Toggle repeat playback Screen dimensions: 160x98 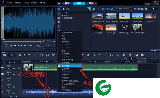28,45
